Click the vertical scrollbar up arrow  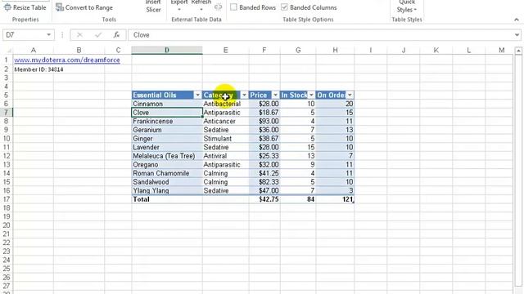[518, 51]
